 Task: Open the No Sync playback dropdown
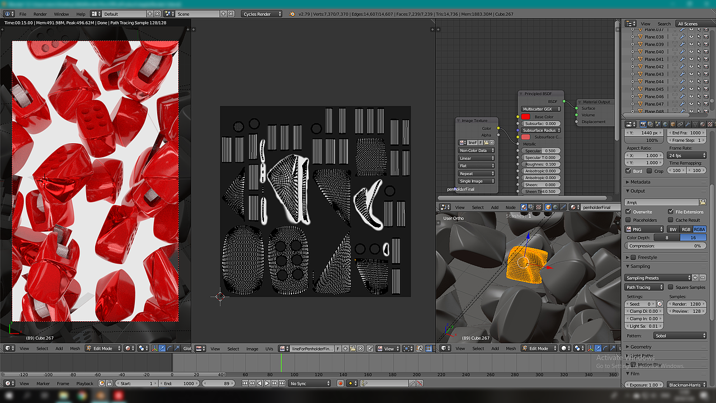click(310, 383)
